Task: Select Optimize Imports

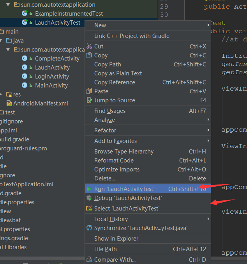Action: tap(148, 169)
